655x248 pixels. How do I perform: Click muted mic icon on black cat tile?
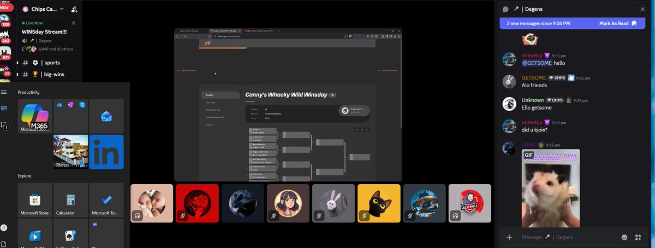[364, 216]
